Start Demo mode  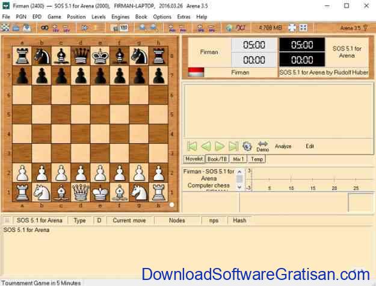tap(263, 146)
